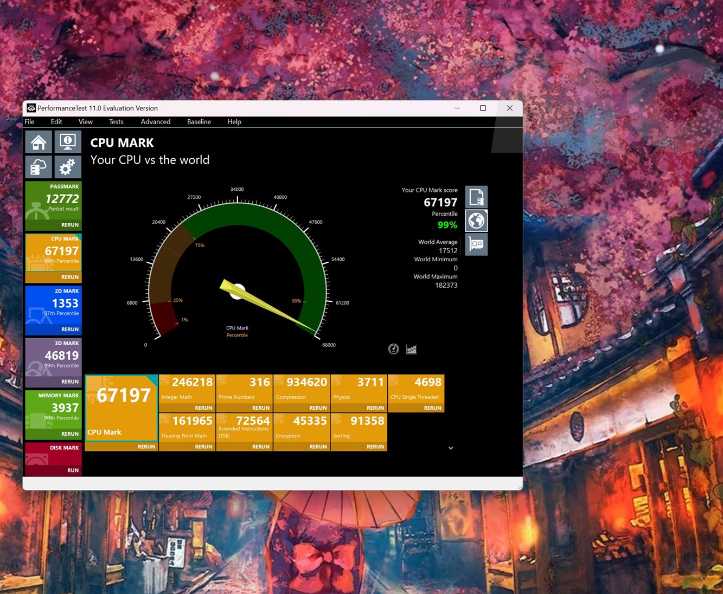The width and height of the screenshot is (723, 594).
Task: Select the globe world comparison icon
Action: coord(476,221)
